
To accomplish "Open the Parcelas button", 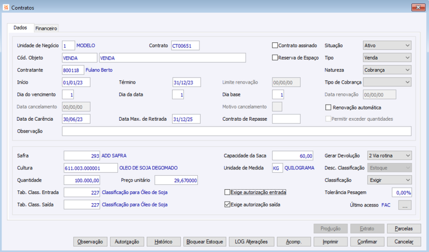I will tap(404, 228).
